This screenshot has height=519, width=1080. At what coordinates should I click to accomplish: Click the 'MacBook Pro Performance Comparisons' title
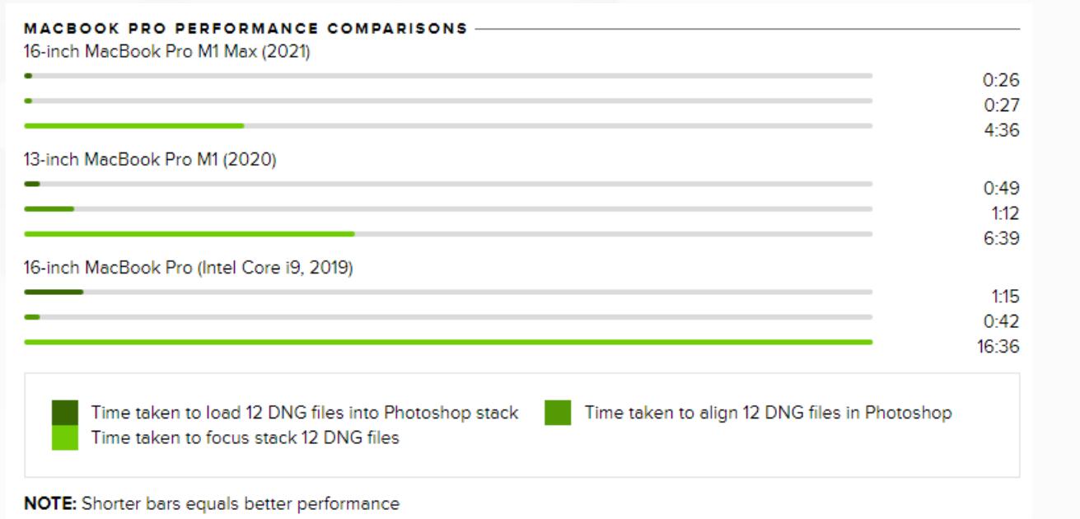pyautogui.click(x=245, y=29)
